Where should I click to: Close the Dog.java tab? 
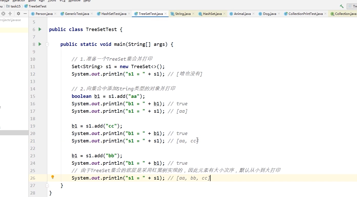click(279, 14)
